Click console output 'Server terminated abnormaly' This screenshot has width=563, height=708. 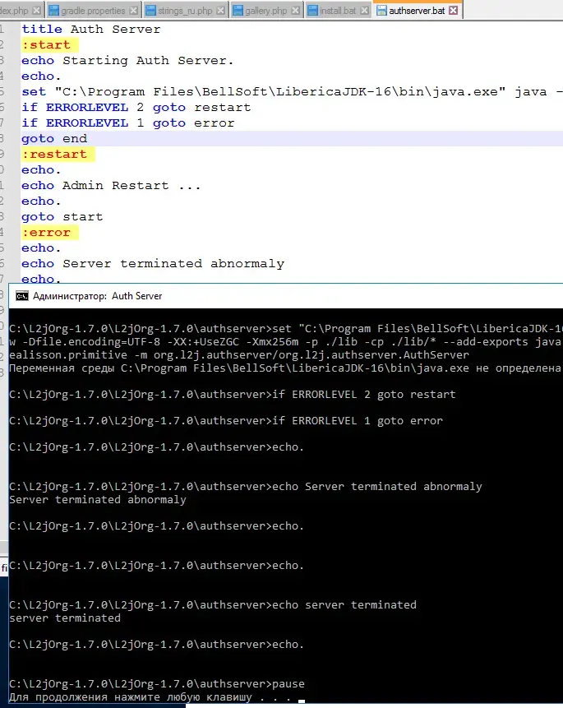pos(98,499)
